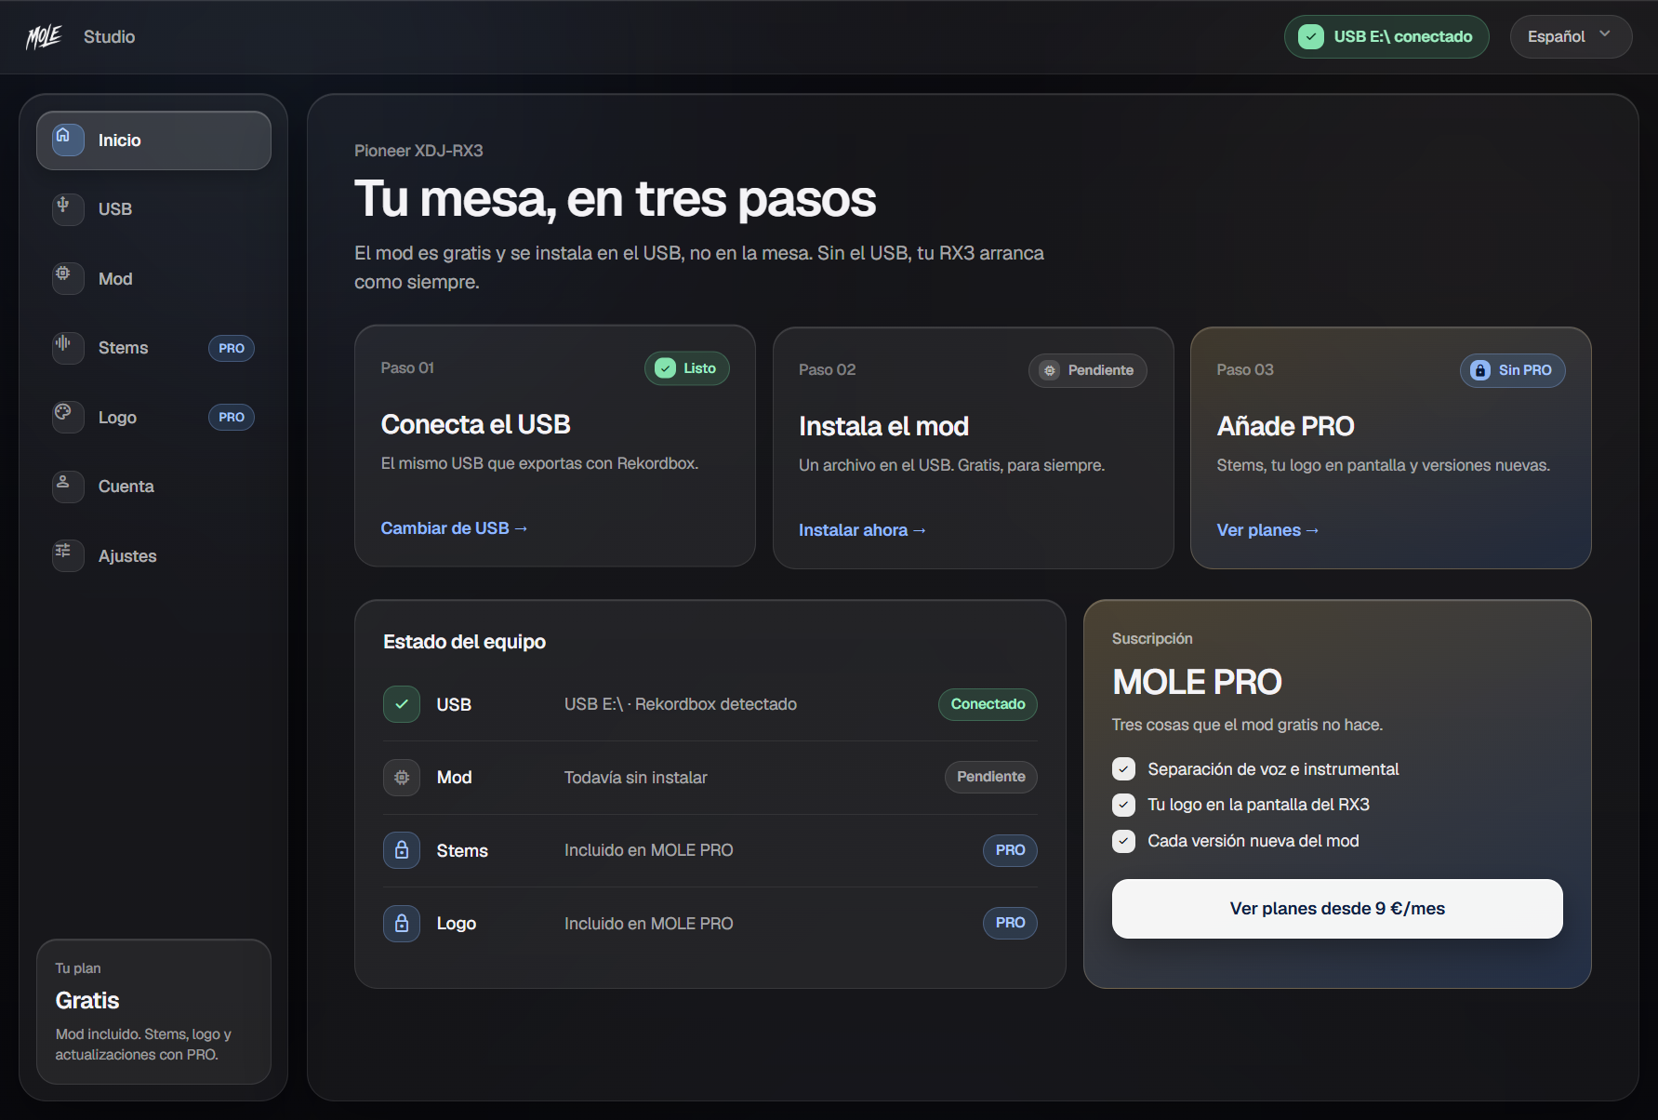Click the Mod chip icon in sidebar
This screenshot has height=1120, width=1658.
pos(63,273)
